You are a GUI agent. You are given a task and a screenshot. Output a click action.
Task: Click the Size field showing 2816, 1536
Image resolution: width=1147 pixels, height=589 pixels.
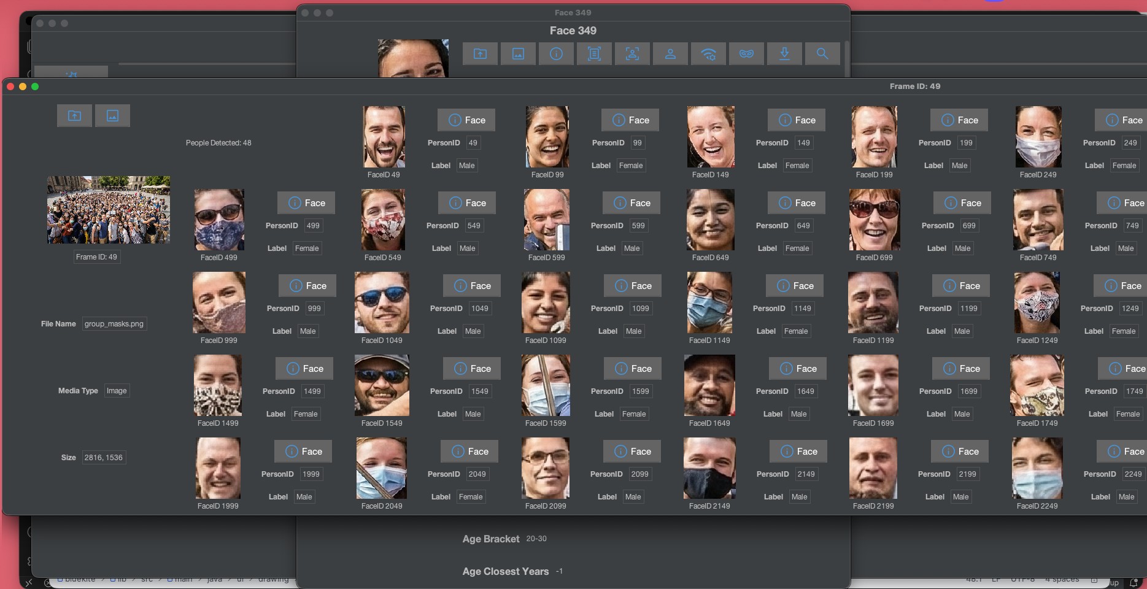click(104, 458)
